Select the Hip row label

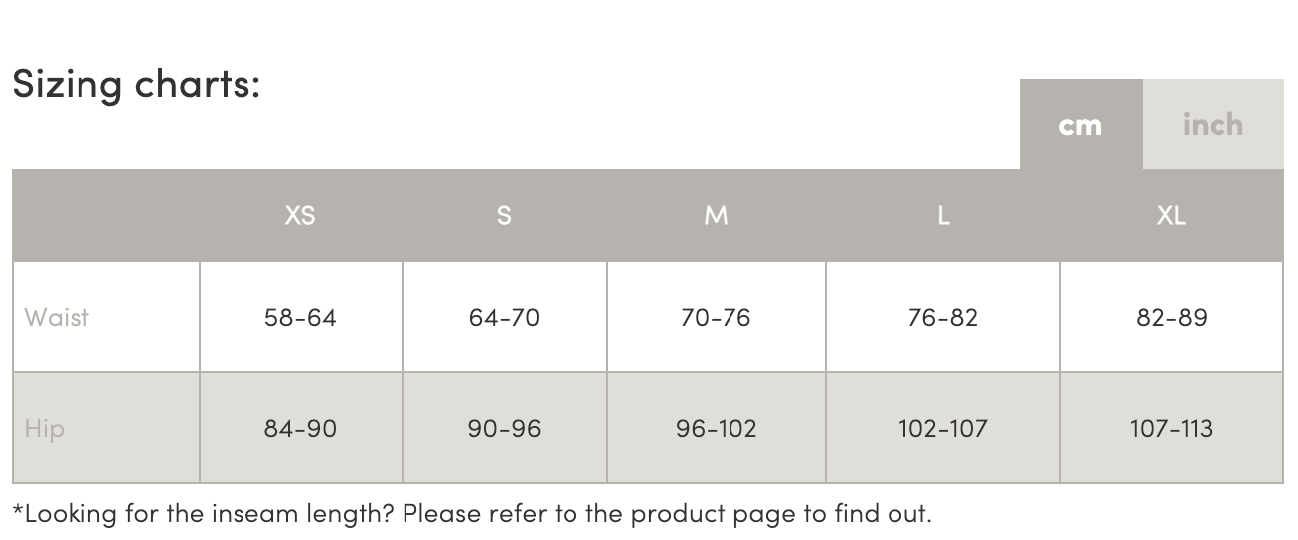pyautogui.click(x=45, y=429)
